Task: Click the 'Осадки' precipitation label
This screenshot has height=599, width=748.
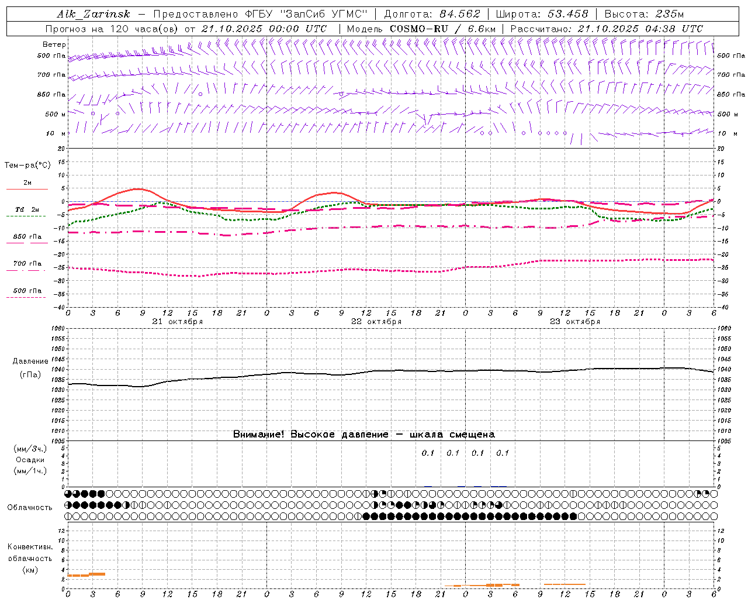Action: click(x=30, y=460)
